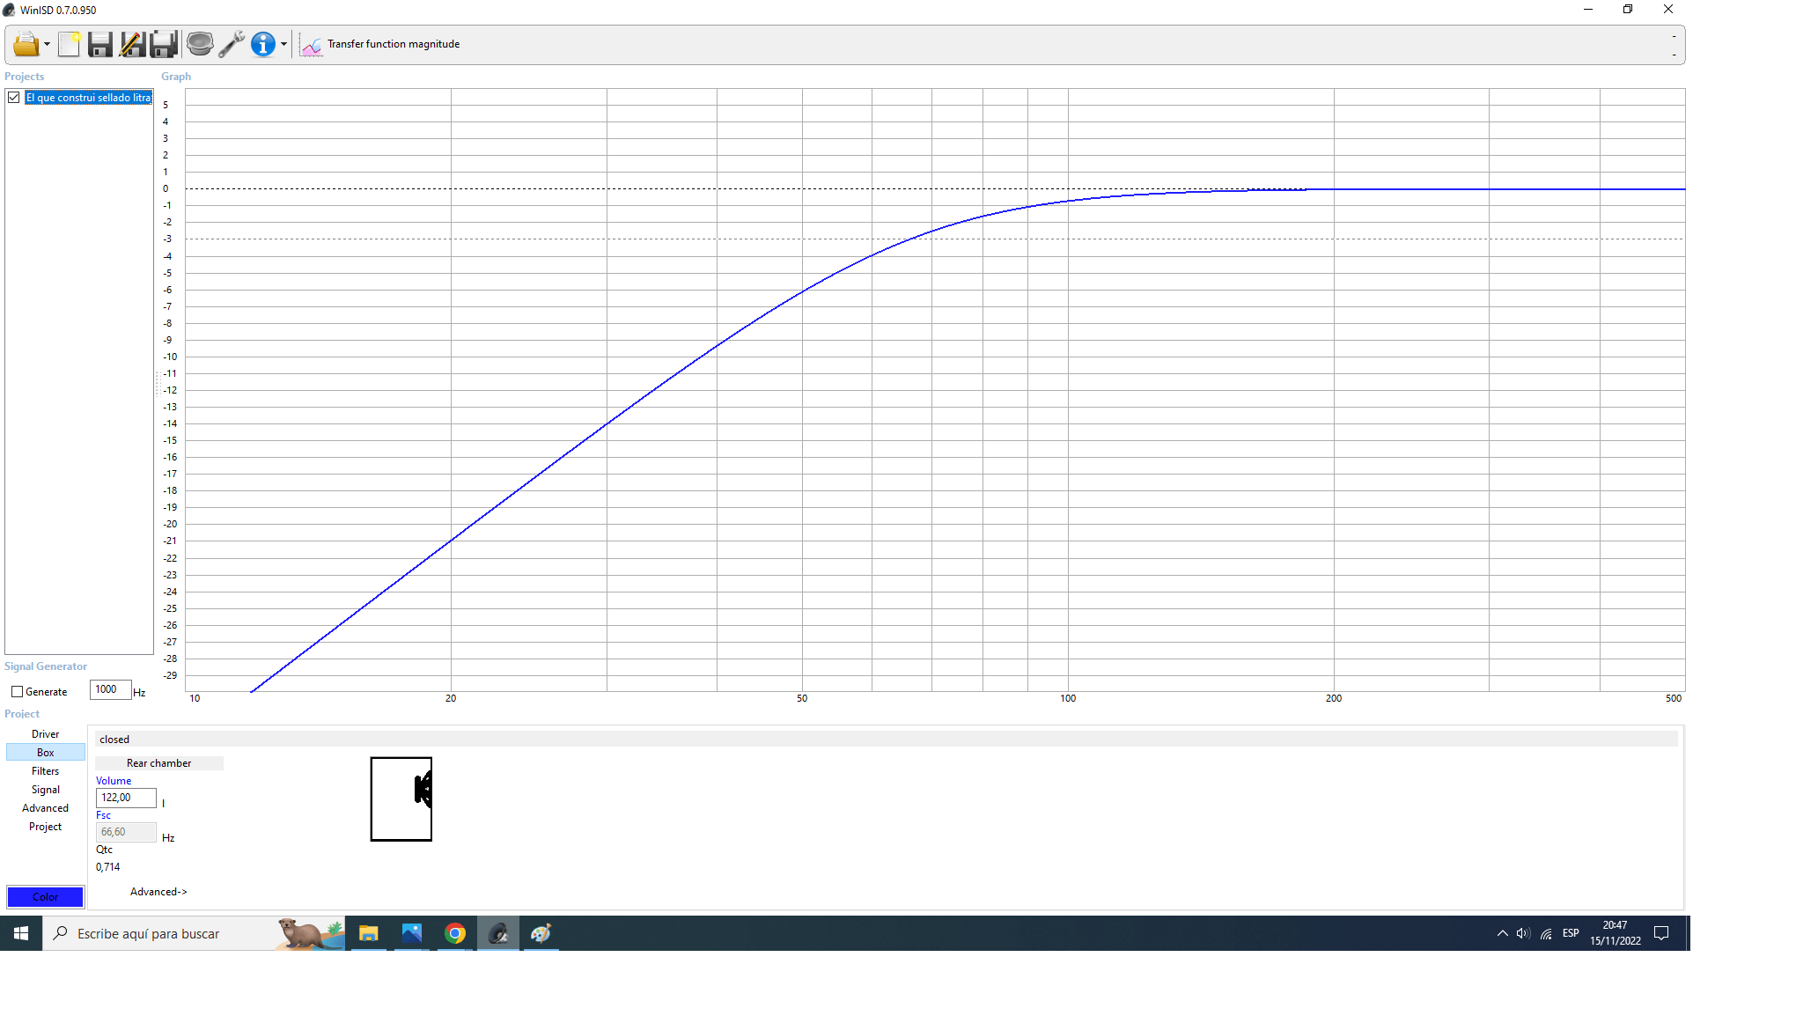
Task: Show hidden system tray icons
Action: click(1502, 933)
